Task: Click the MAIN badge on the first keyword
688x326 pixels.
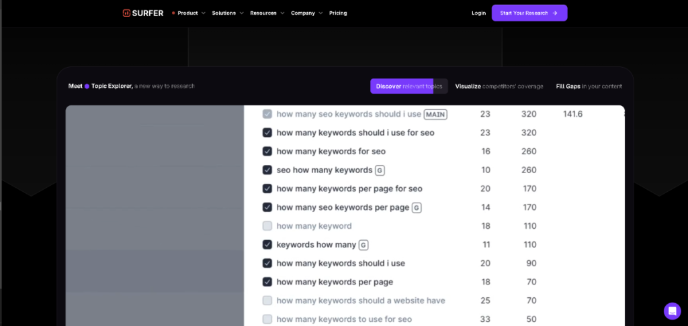Action: click(435, 114)
